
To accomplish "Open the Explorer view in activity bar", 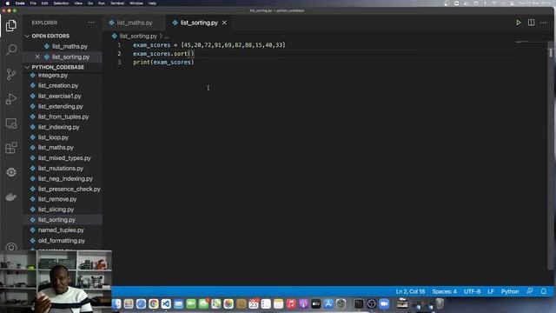I will tap(11, 25).
